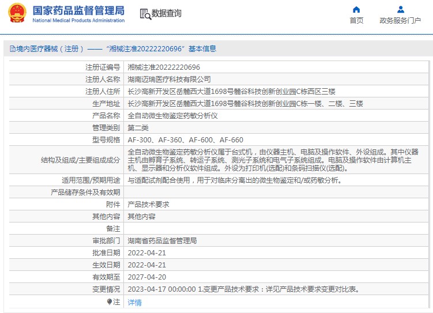433x313 pixels.
Task: Click the 首页 home icon
Action: 356,10
